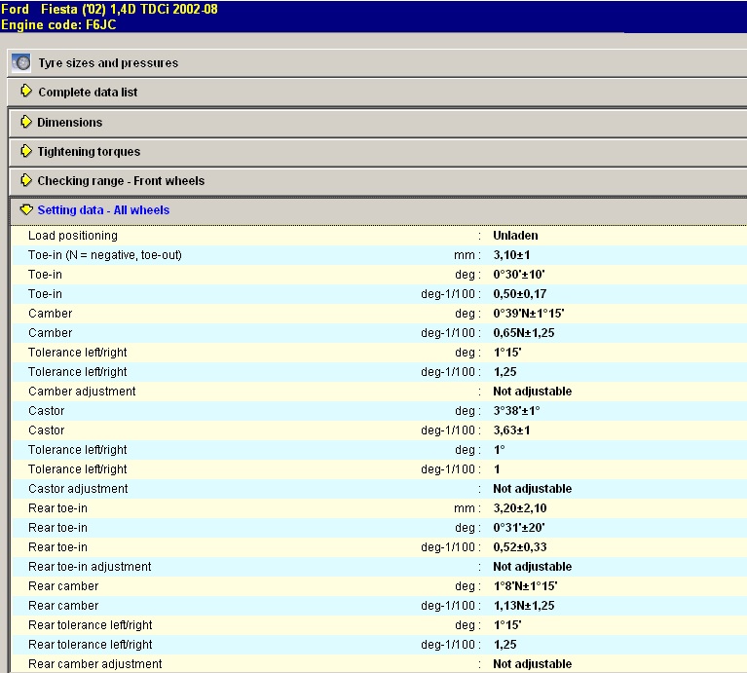Click the arrow icon beside Tightening torques

pyautogui.click(x=26, y=151)
